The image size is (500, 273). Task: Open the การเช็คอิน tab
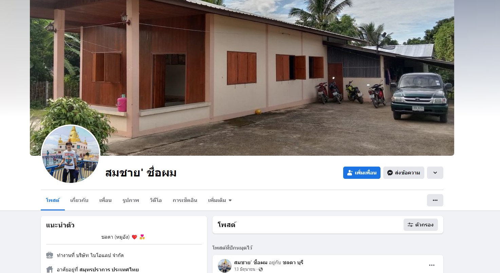(185, 200)
